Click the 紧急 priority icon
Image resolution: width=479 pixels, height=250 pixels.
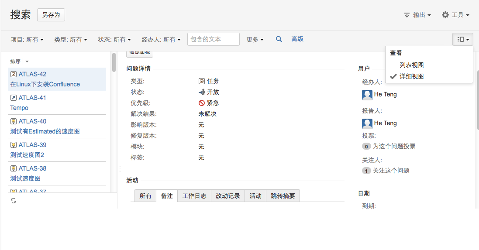pos(202,103)
